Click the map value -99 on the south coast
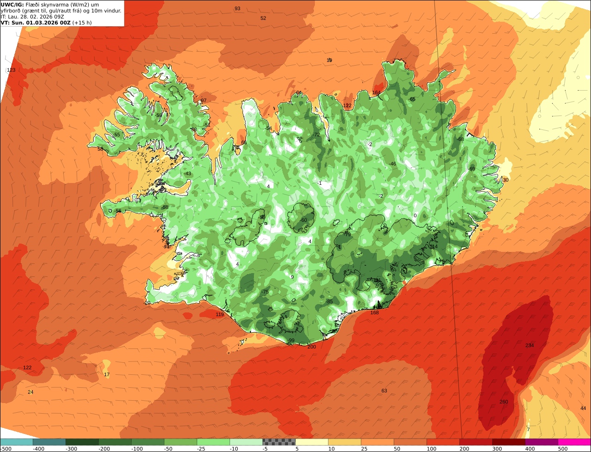591x452 pixels. [290, 340]
